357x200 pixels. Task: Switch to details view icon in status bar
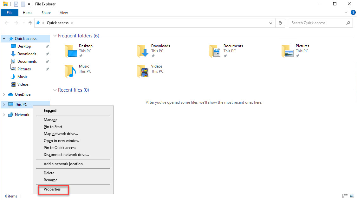click(345, 196)
